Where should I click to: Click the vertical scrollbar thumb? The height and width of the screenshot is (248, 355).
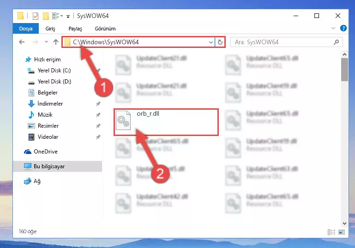pyautogui.click(x=344, y=70)
